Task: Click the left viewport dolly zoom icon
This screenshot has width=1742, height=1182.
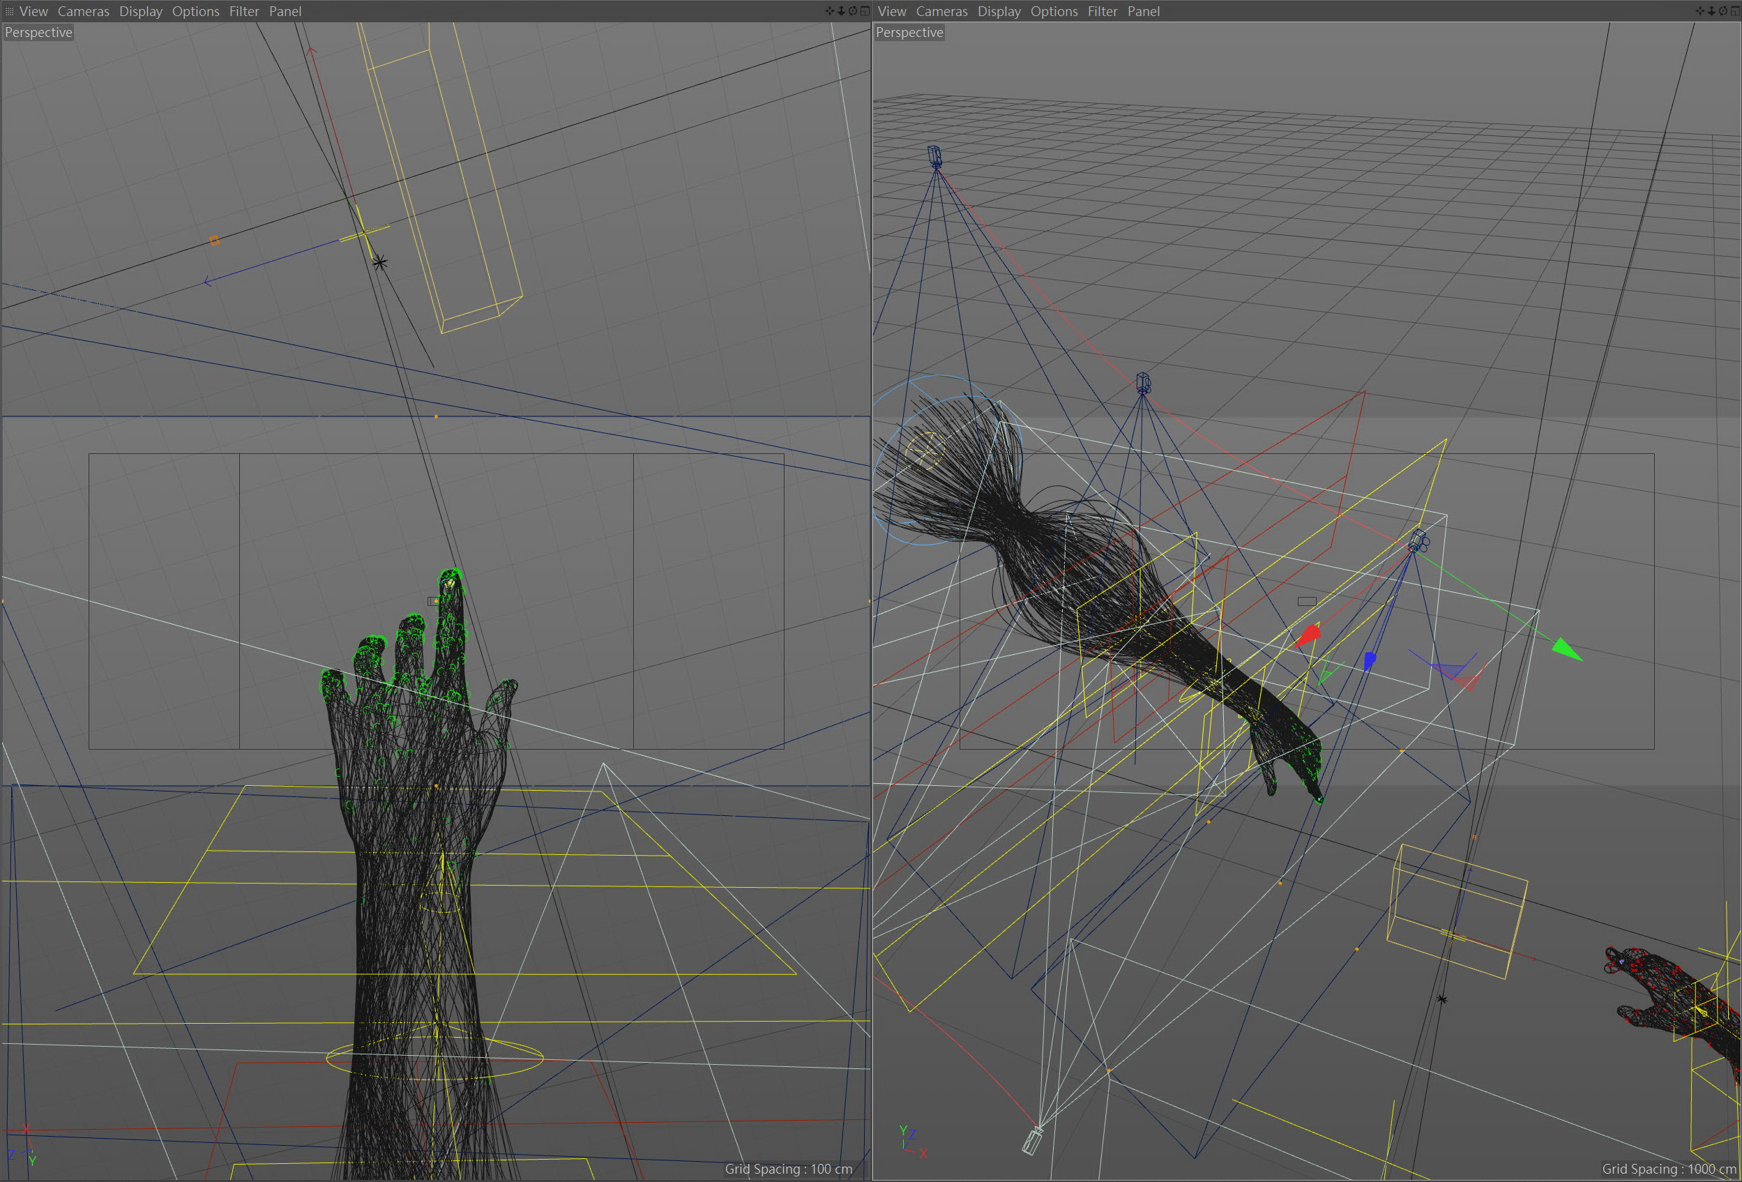Action: [841, 11]
